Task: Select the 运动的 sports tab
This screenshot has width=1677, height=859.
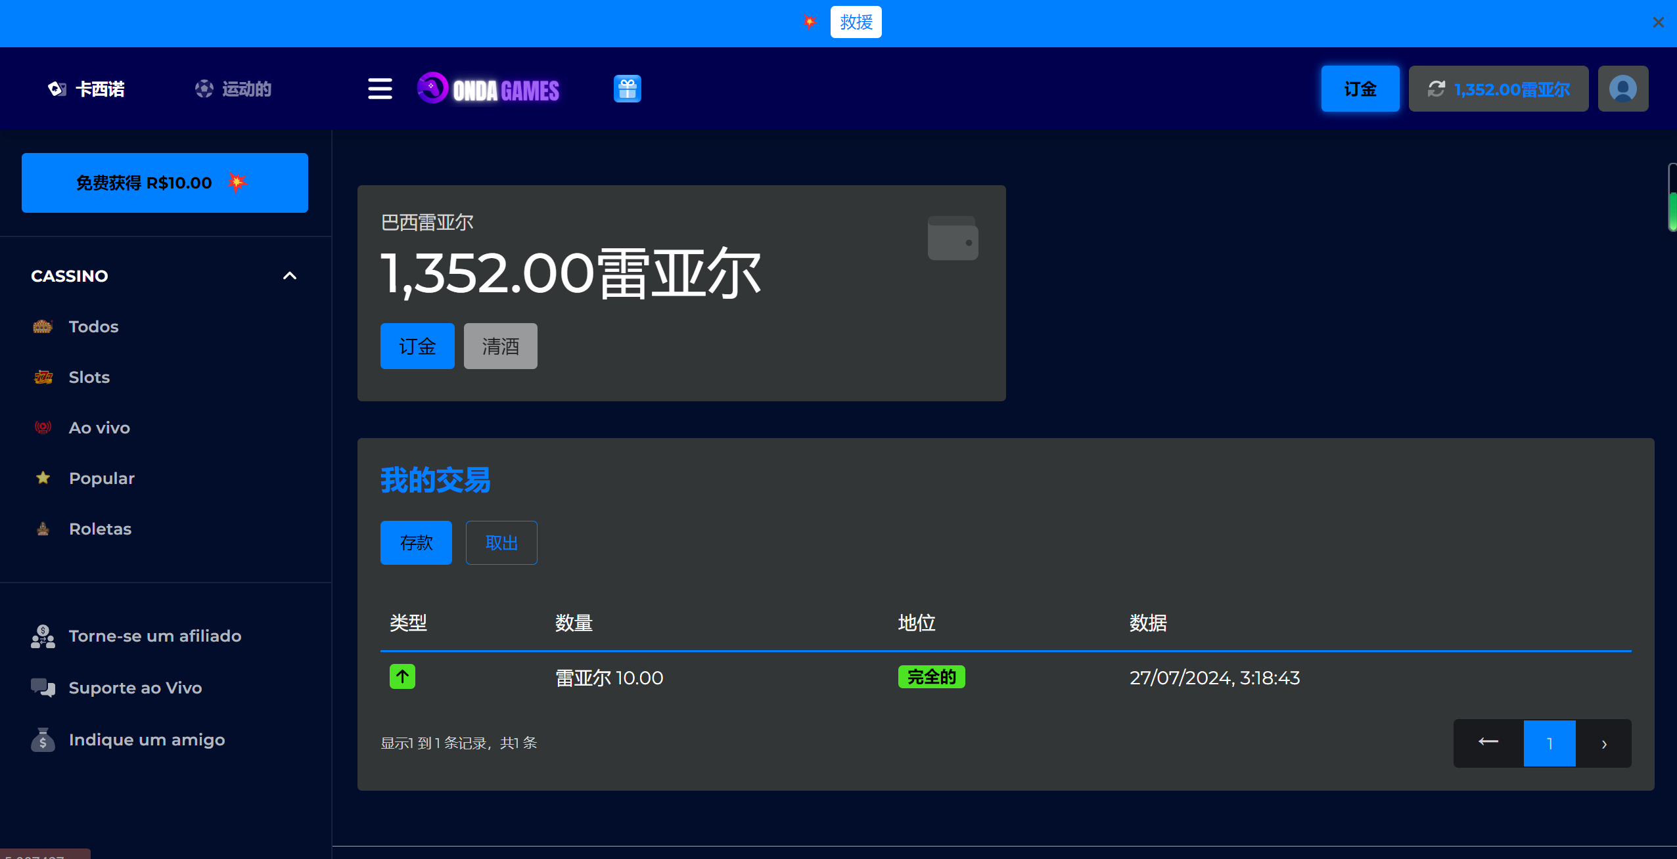Action: [233, 89]
